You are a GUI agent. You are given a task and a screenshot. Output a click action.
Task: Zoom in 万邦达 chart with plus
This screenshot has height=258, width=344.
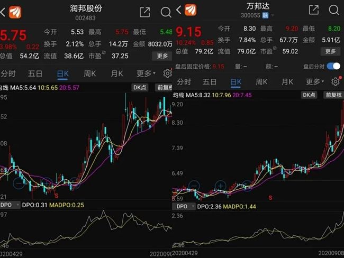point(221,186)
